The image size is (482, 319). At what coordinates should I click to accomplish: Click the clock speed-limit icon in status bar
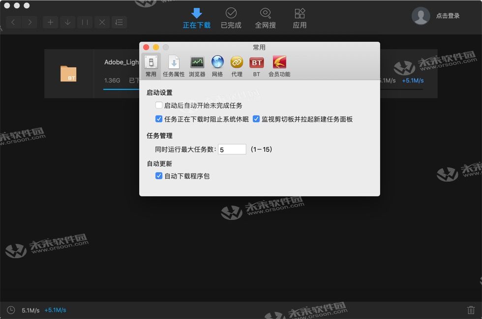pos(11,310)
